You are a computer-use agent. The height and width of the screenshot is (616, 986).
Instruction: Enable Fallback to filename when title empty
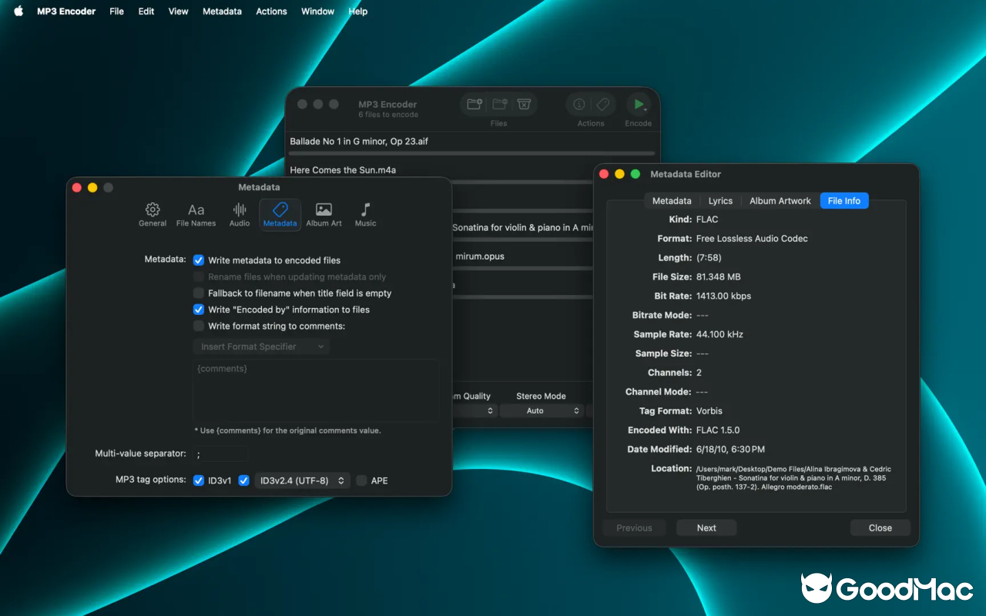point(199,293)
